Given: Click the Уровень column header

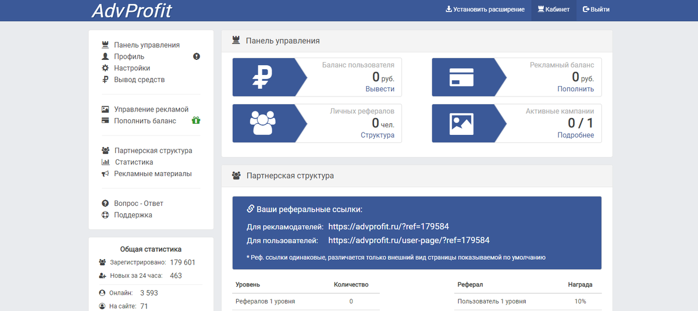Looking at the screenshot, I should [248, 285].
